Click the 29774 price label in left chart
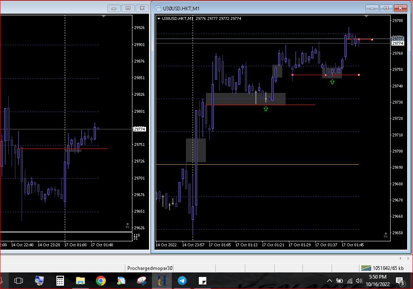Screen dimensions: 413x289 point(139,129)
